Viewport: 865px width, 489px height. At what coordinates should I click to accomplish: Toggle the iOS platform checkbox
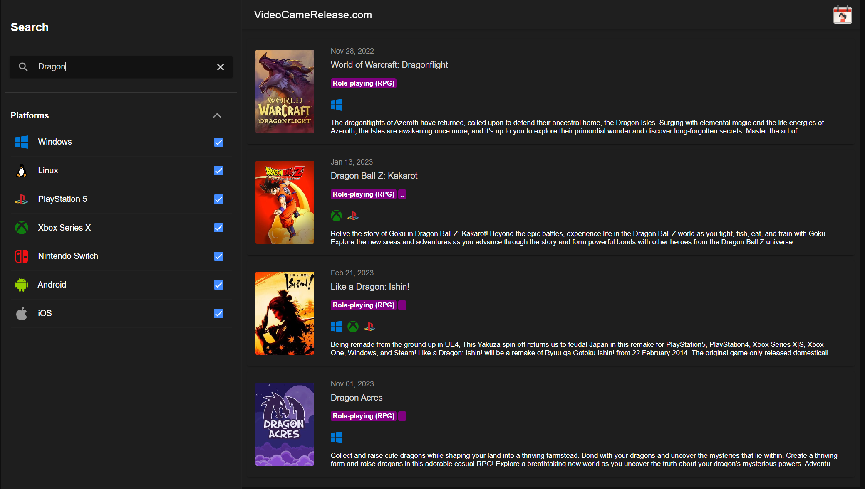pos(218,314)
